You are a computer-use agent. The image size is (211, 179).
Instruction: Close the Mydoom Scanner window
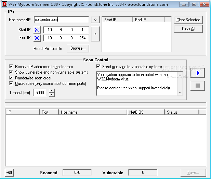click(x=204, y=4)
